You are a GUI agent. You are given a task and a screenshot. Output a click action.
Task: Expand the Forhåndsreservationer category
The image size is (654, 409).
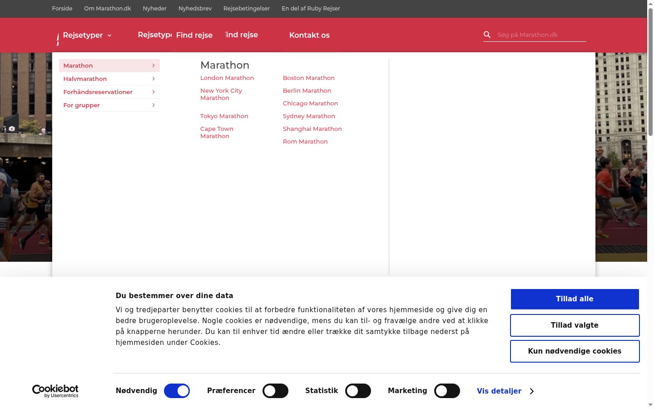pos(109,92)
